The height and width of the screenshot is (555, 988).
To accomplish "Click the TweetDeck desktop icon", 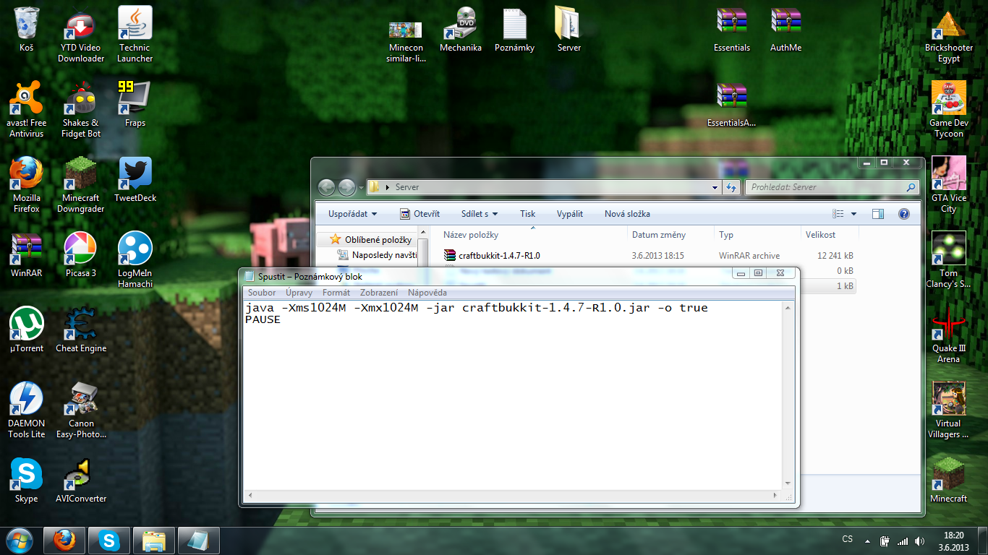I will (135, 175).
